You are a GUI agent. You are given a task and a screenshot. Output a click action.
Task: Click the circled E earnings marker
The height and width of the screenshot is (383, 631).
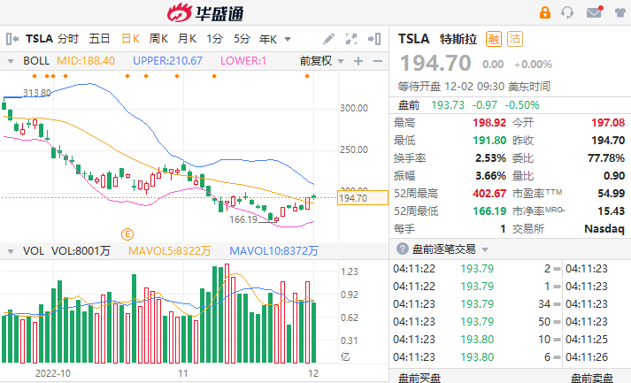point(127,234)
